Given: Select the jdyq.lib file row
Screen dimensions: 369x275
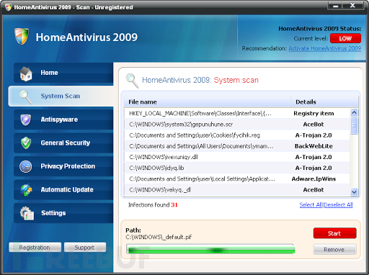Looking at the screenshot, I should pos(237,168).
